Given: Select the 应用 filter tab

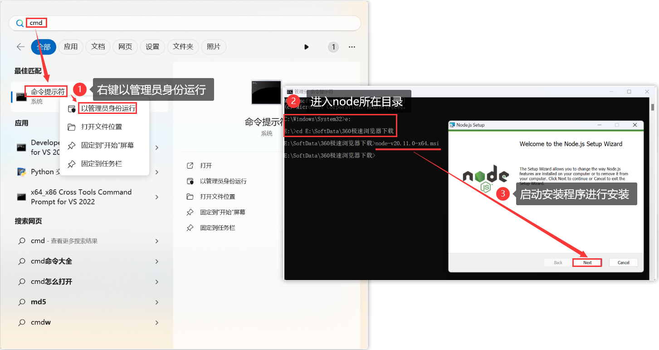Looking at the screenshot, I should coord(71,47).
